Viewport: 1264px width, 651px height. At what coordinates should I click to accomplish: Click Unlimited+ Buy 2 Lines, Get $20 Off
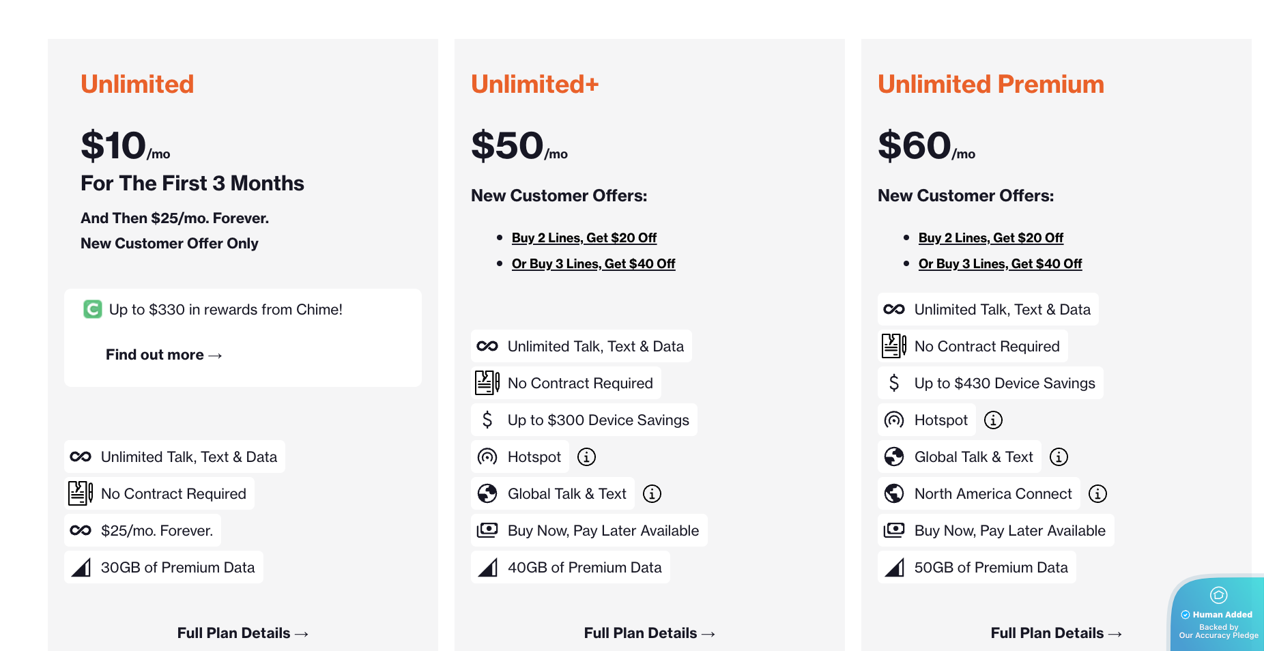coord(584,237)
